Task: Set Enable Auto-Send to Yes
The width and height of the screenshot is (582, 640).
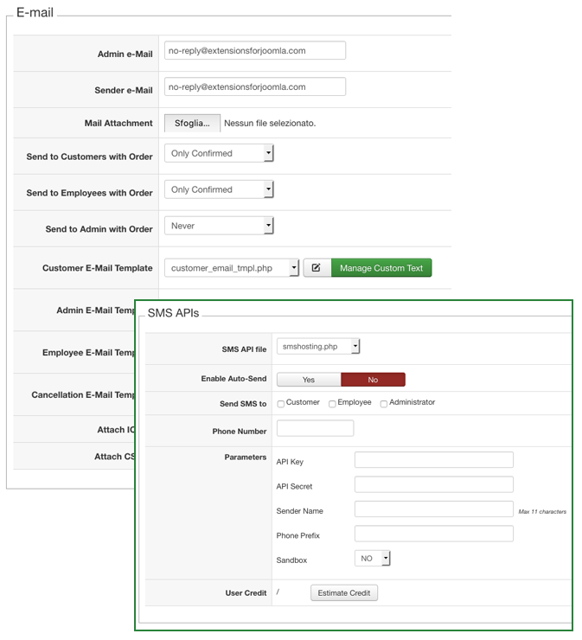Action: coord(309,380)
